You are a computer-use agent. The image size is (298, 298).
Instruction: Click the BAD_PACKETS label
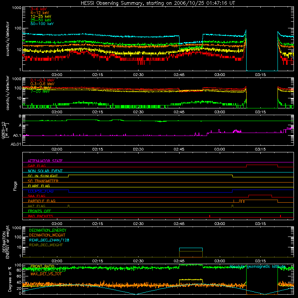pyautogui.click(x=41, y=216)
